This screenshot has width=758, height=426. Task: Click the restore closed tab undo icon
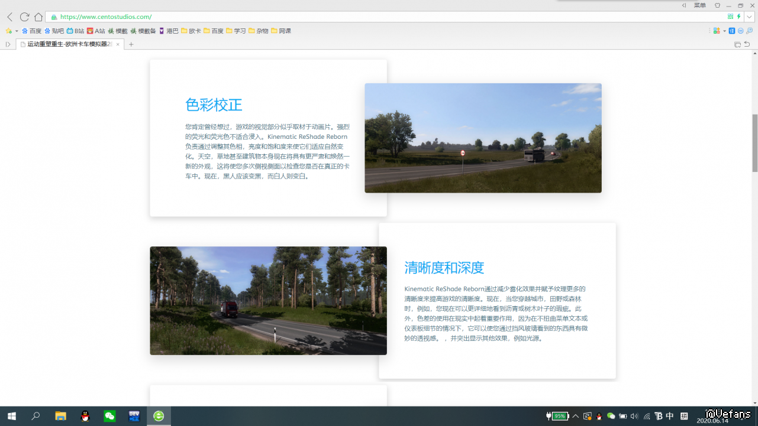(747, 44)
